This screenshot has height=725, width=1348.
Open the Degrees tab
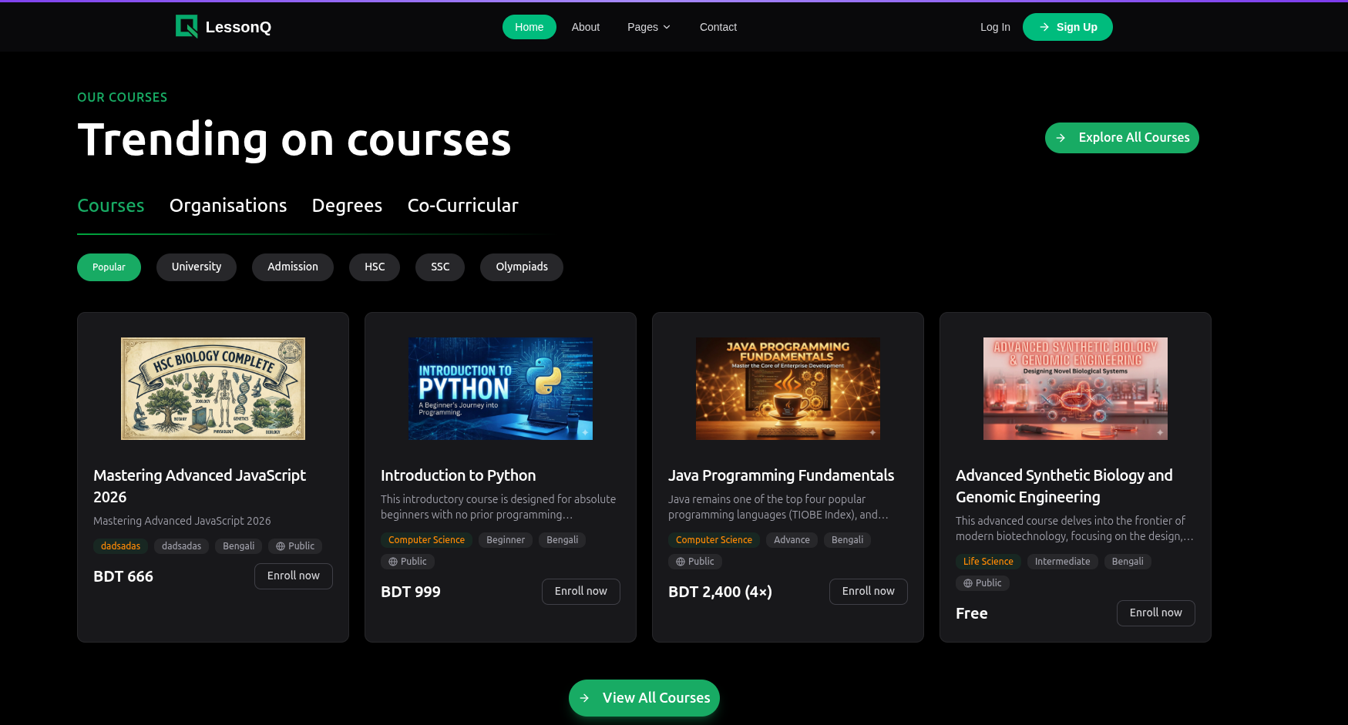click(x=347, y=205)
